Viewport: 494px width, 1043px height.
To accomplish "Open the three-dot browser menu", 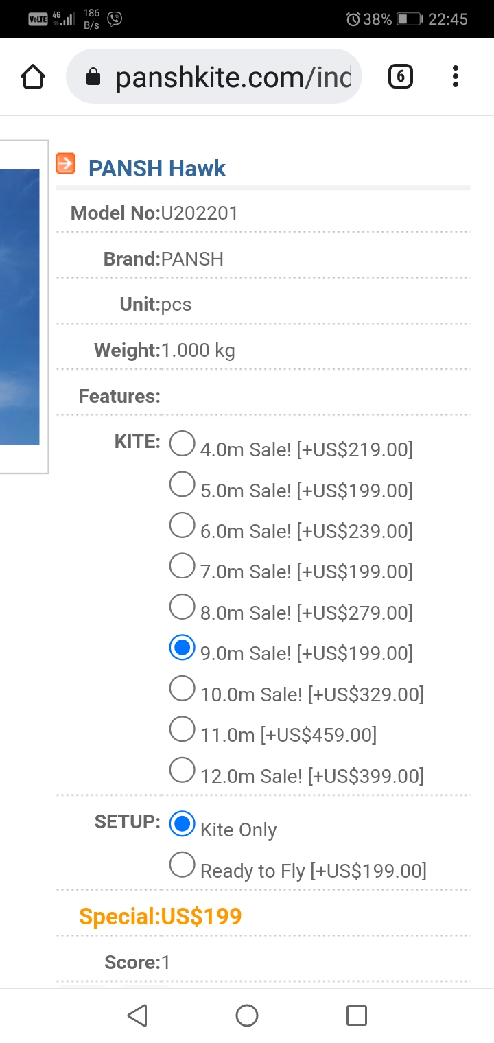I will [455, 77].
